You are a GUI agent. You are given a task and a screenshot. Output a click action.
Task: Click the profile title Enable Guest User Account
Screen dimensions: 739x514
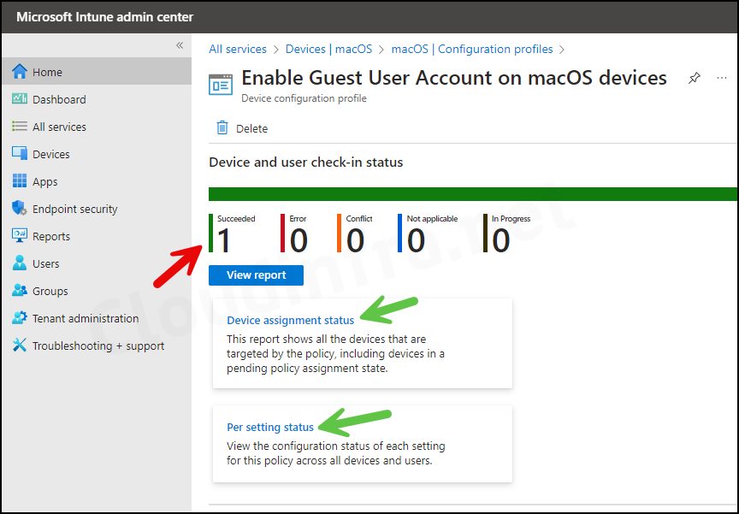pyautogui.click(x=454, y=78)
